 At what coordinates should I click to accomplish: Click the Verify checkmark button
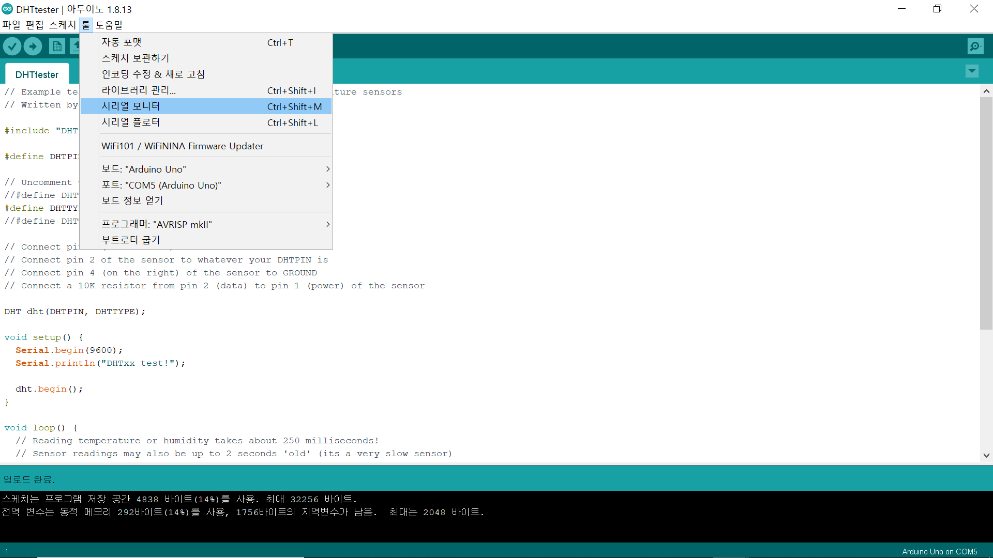tap(12, 47)
